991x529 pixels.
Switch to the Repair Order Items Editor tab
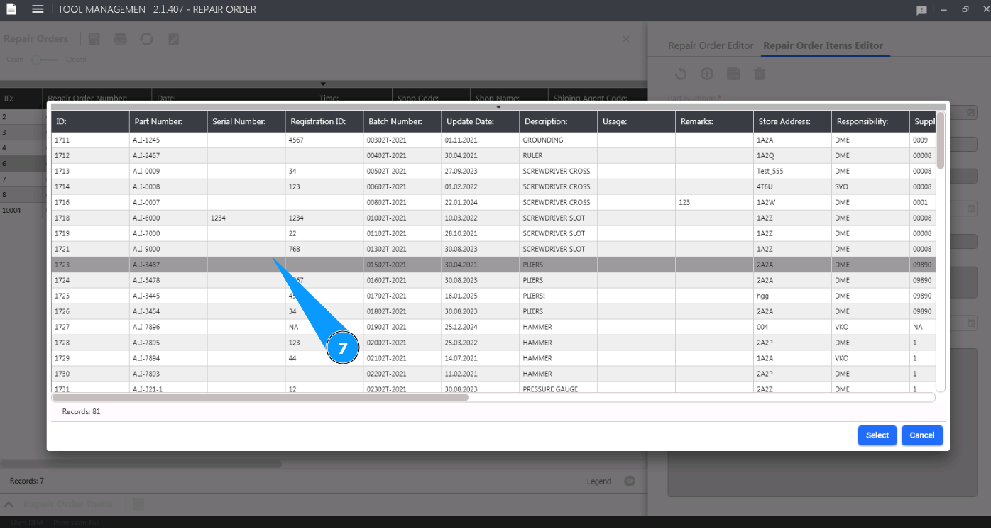(x=823, y=45)
